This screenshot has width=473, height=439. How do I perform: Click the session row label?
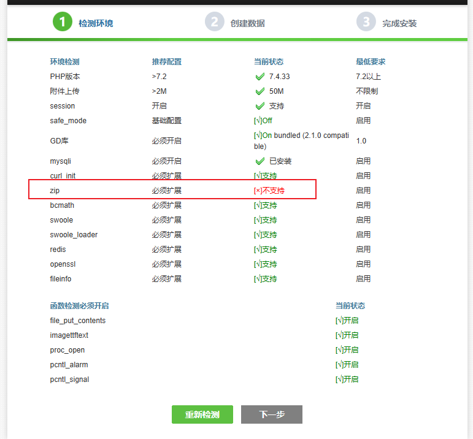tap(63, 106)
